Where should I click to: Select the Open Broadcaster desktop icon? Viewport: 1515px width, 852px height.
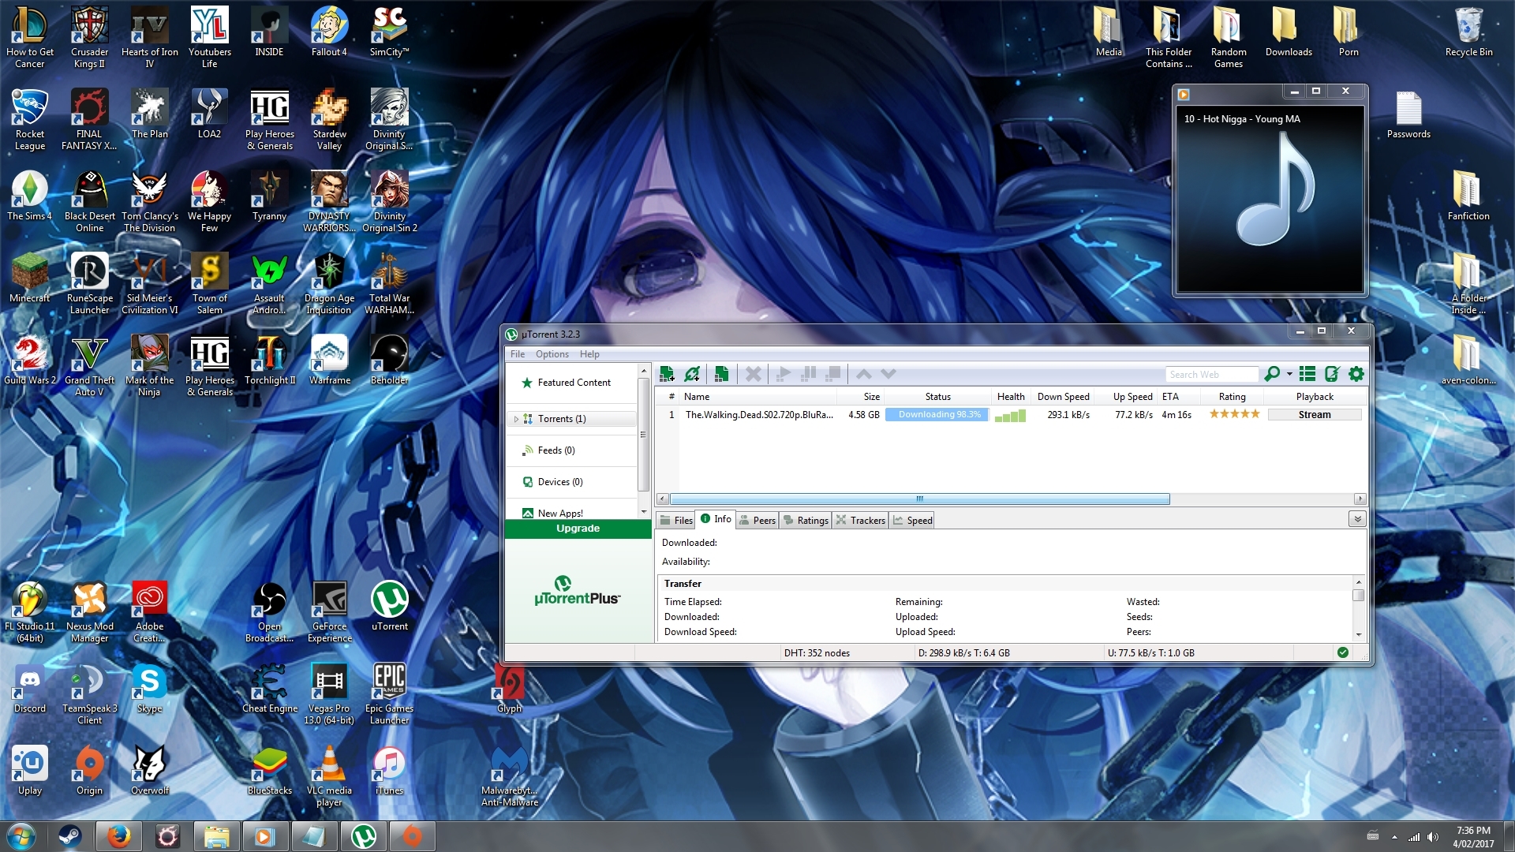coord(269,611)
